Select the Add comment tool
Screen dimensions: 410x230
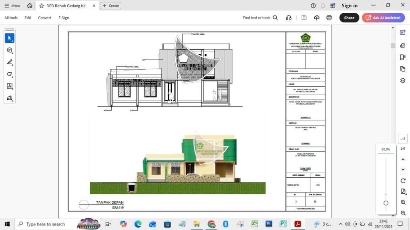click(10, 50)
